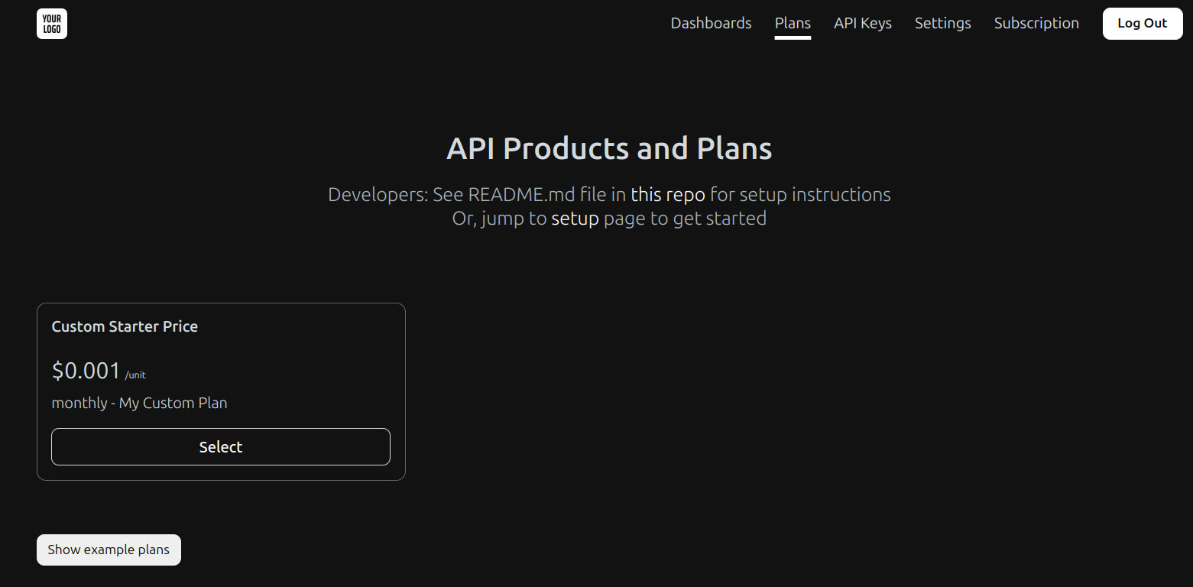Click the Select button on the plan card

(x=220, y=446)
